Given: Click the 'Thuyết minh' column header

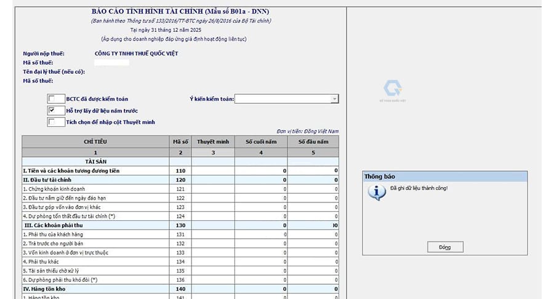Looking at the screenshot, I should (212, 142).
